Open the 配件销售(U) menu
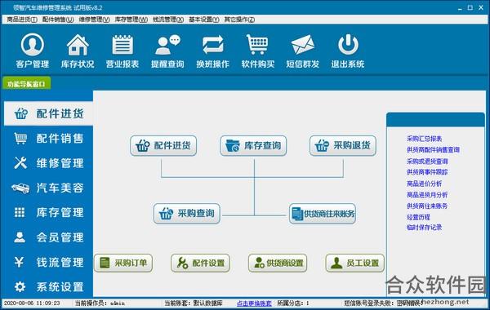 click(x=58, y=20)
